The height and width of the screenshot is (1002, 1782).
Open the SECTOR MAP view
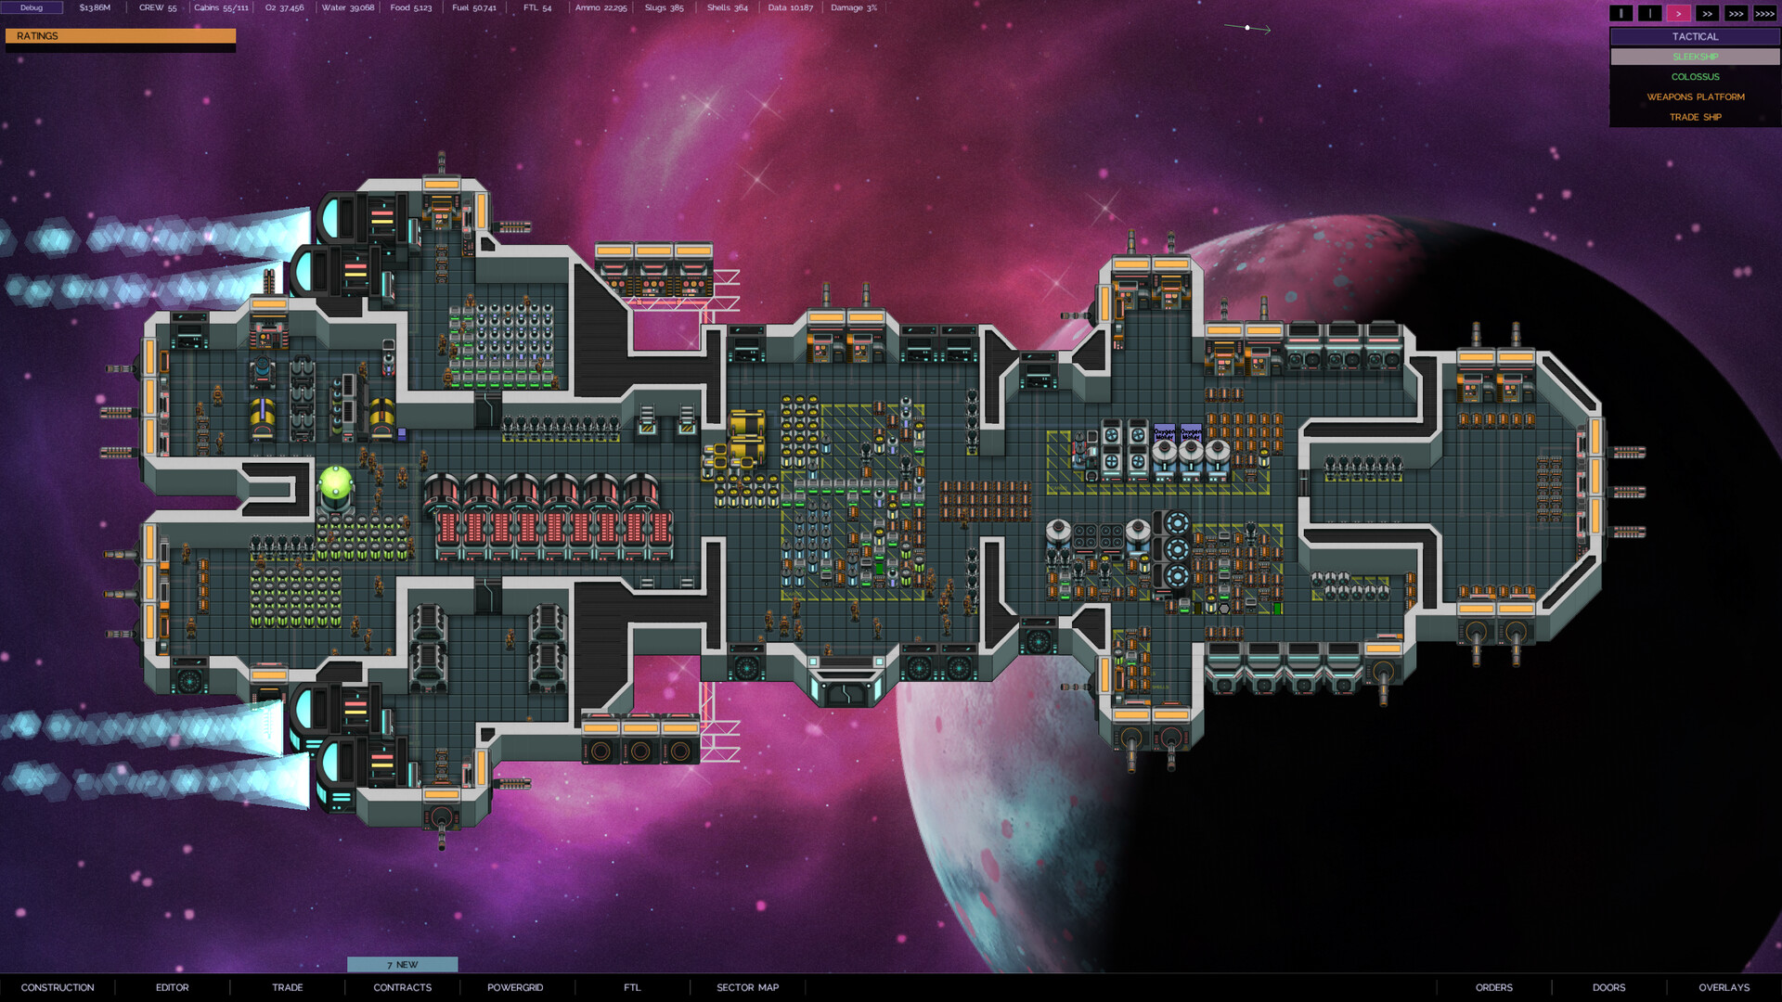click(748, 987)
